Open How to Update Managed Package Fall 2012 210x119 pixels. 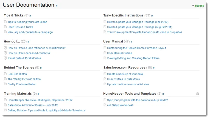138,22
